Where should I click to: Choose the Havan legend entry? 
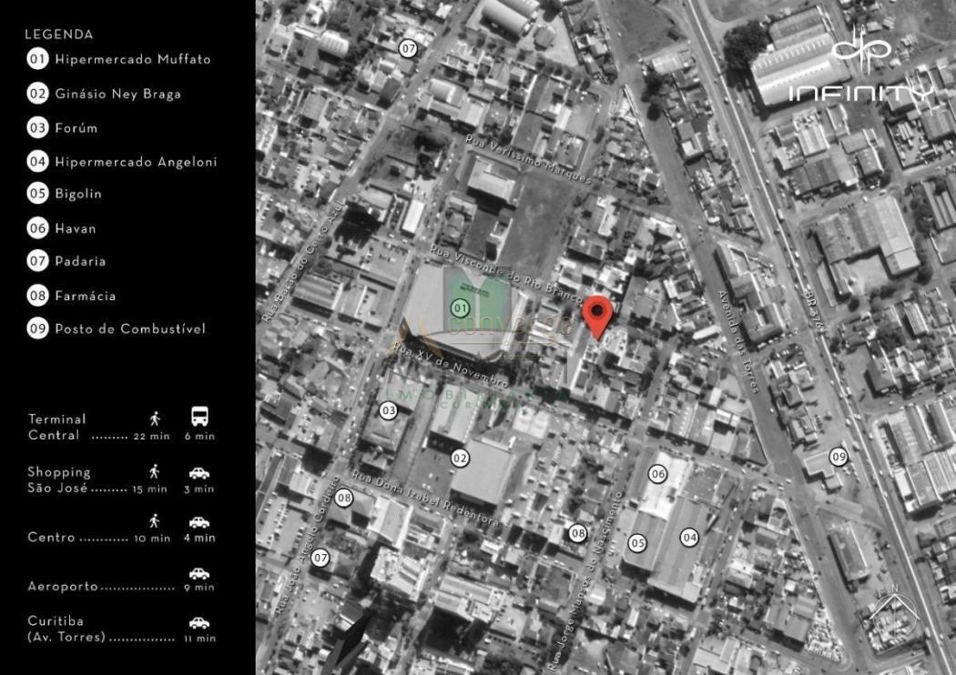coord(75,228)
